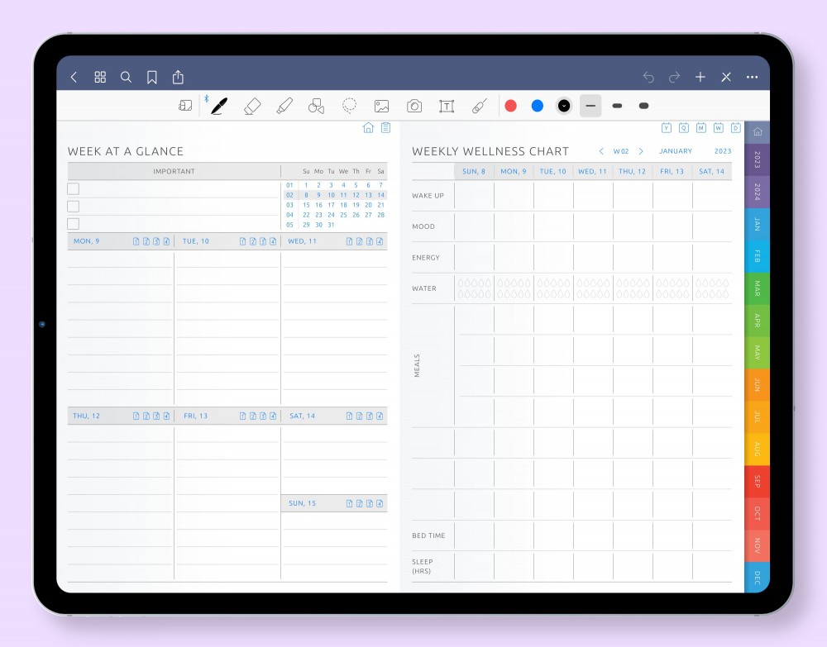The height and width of the screenshot is (647, 827).
Task: Bookmark this page with the bookmark icon
Action: coord(152,78)
